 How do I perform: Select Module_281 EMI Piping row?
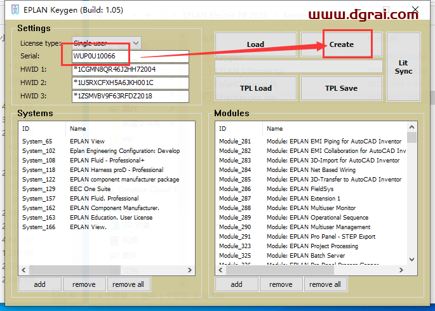312,142
